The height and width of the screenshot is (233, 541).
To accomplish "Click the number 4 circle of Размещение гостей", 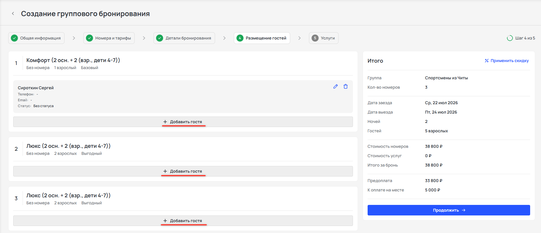I will [240, 38].
